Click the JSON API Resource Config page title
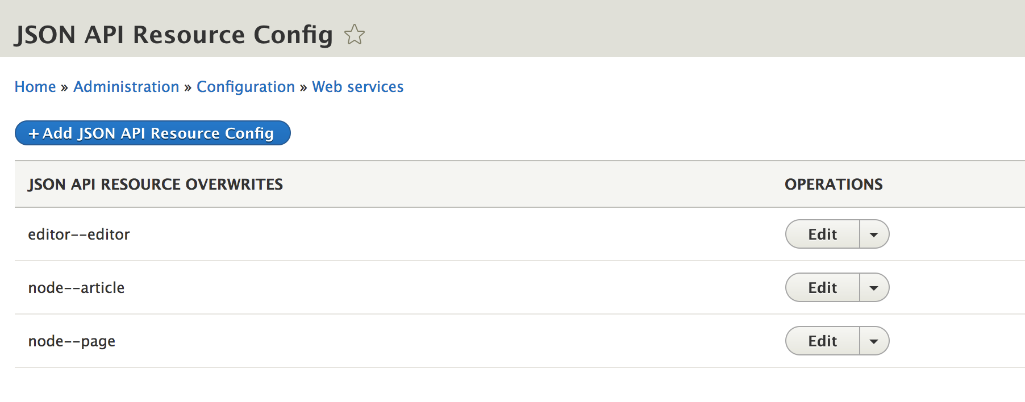 tap(173, 35)
